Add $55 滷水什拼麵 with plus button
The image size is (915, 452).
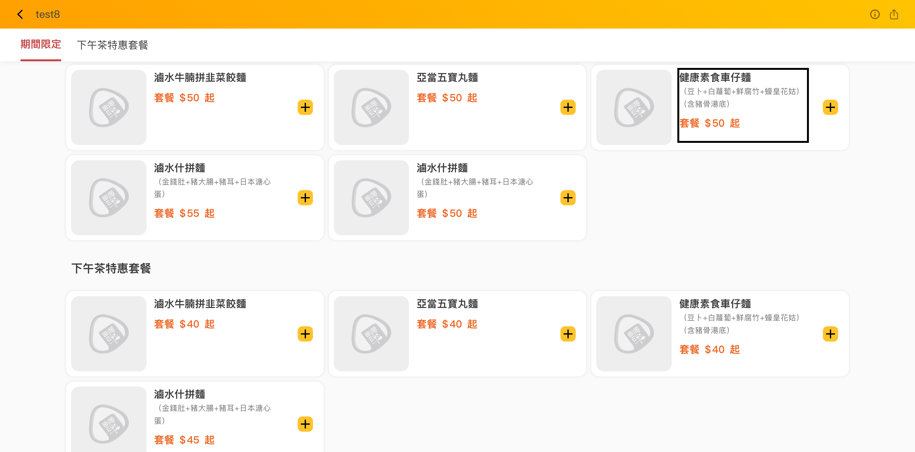point(305,198)
